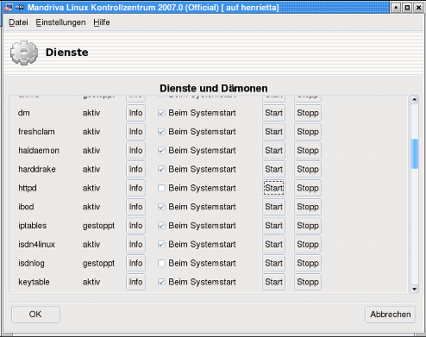Start the dm service
Viewport: 426px width, 337px height.
(x=273, y=113)
